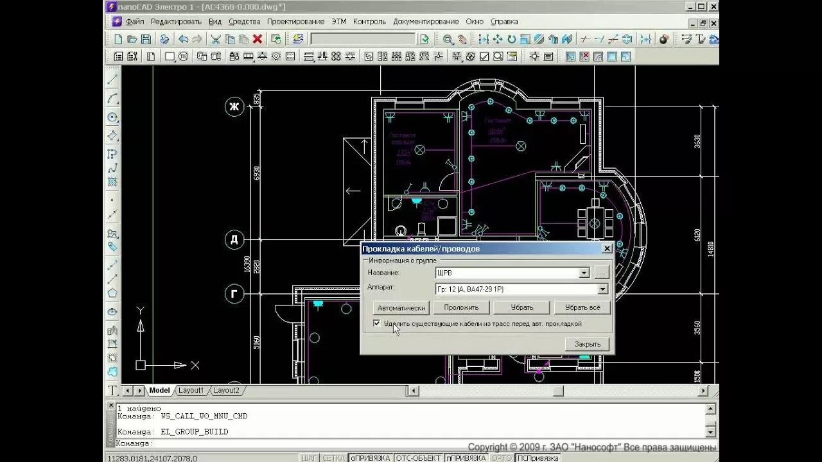The image size is (822, 462).
Task: Activate zoom magnifier tool
Action: [448, 39]
